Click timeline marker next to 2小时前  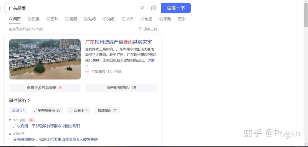tap(10, 134)
